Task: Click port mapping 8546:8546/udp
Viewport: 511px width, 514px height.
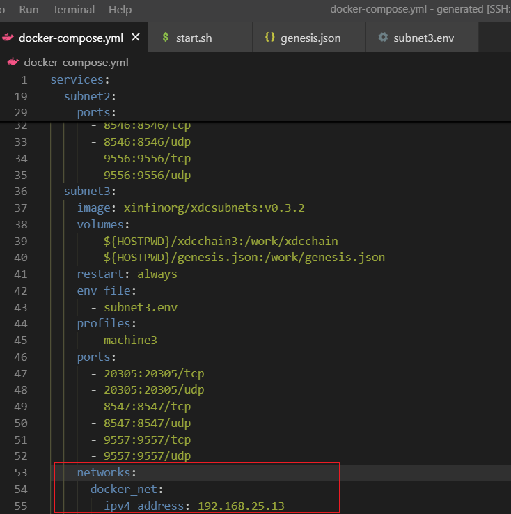Action: [147, 142]
